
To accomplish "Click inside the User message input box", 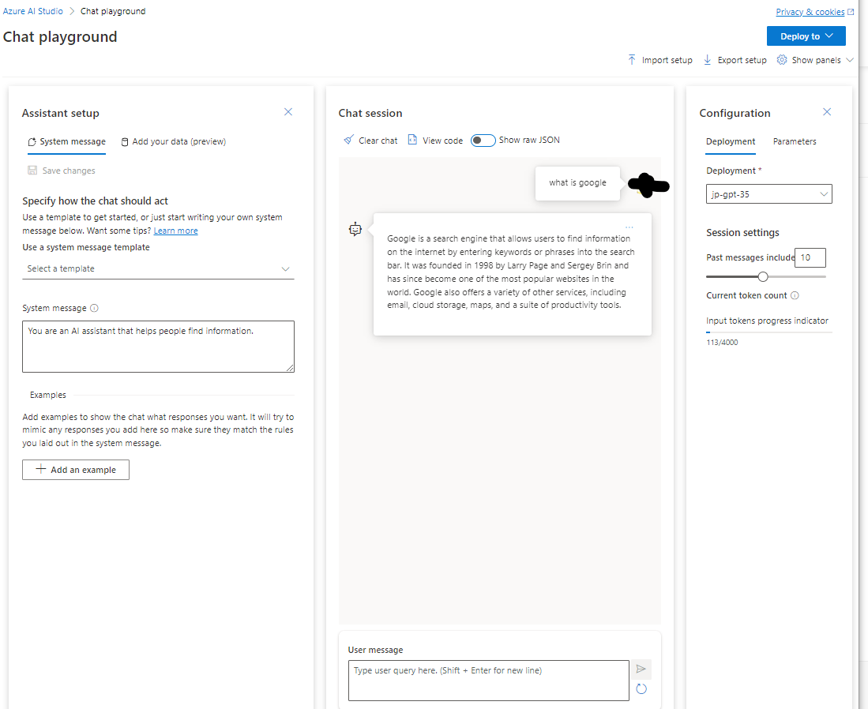I will pos(487,681).
